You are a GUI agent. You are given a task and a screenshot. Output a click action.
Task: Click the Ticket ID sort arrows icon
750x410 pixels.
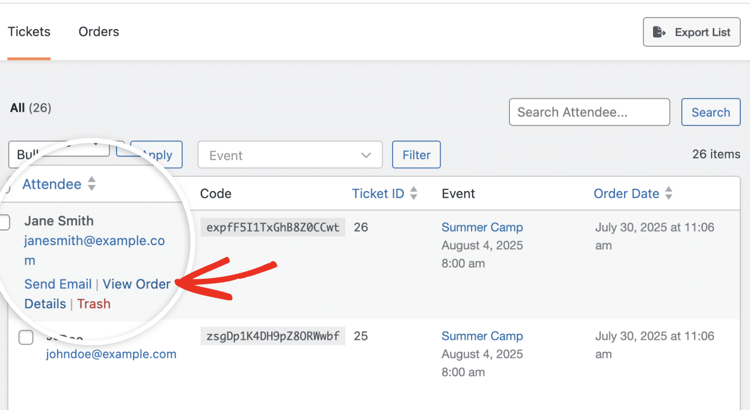pyautogui.click(x=413, y=193)
